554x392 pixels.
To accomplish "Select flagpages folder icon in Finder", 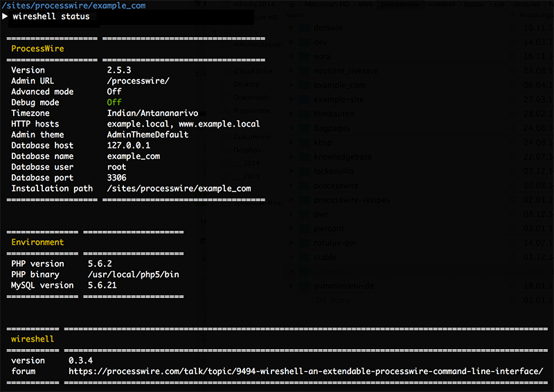I will point(305,128).
